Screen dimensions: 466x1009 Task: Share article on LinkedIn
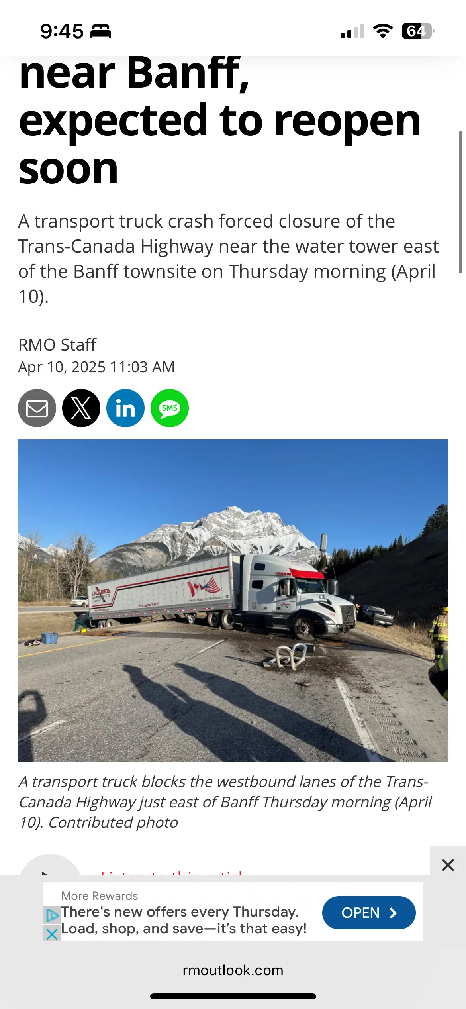click(x=125, y=408)
